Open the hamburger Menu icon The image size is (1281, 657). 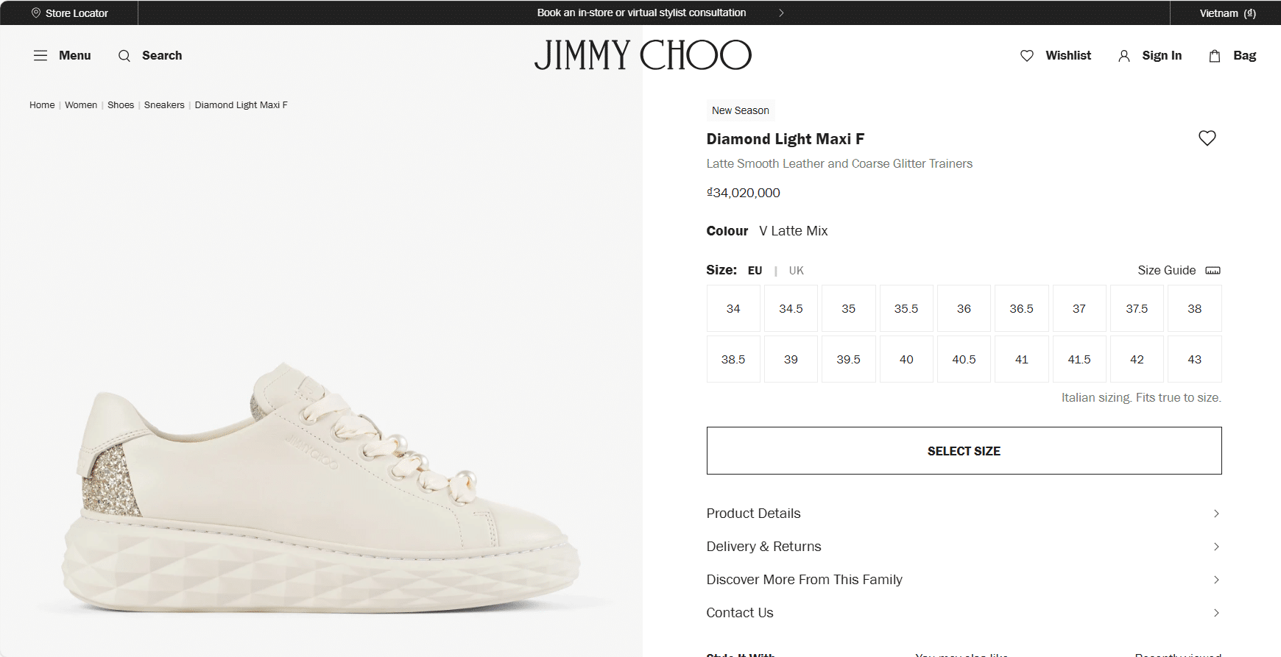(40, 56)
